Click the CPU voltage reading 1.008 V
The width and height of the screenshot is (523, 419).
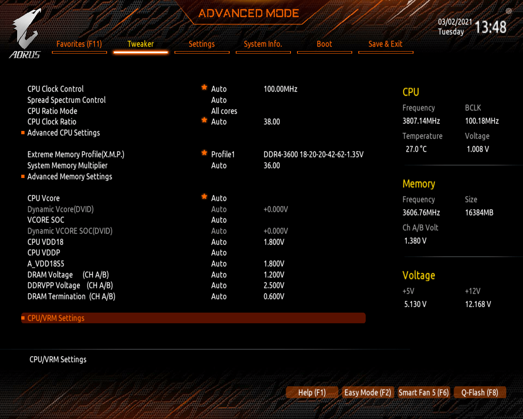click(478, 149)
